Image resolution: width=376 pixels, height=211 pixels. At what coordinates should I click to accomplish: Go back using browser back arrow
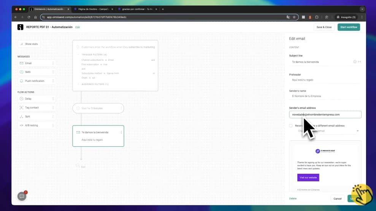pos(16,17)
